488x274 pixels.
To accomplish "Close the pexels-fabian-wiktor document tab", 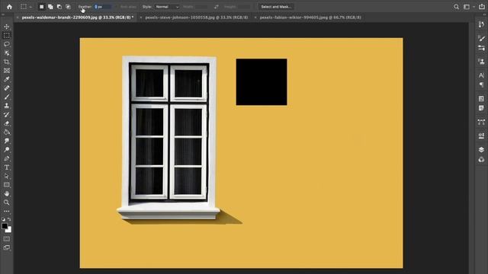I will coord(255,18).
